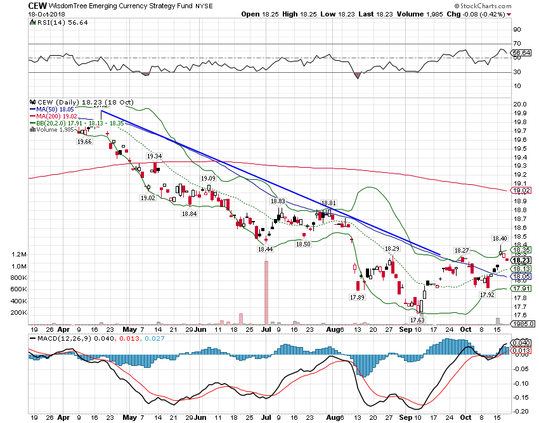
Task: Click the 18.29 price annotation
Action: click(x=392, y=249)
